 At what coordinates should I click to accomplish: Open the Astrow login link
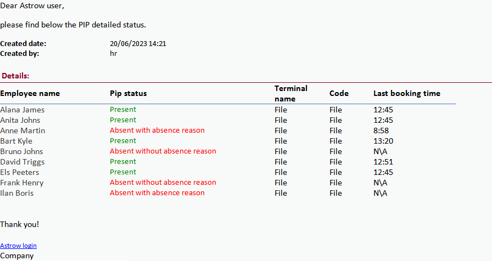(18, 246)
